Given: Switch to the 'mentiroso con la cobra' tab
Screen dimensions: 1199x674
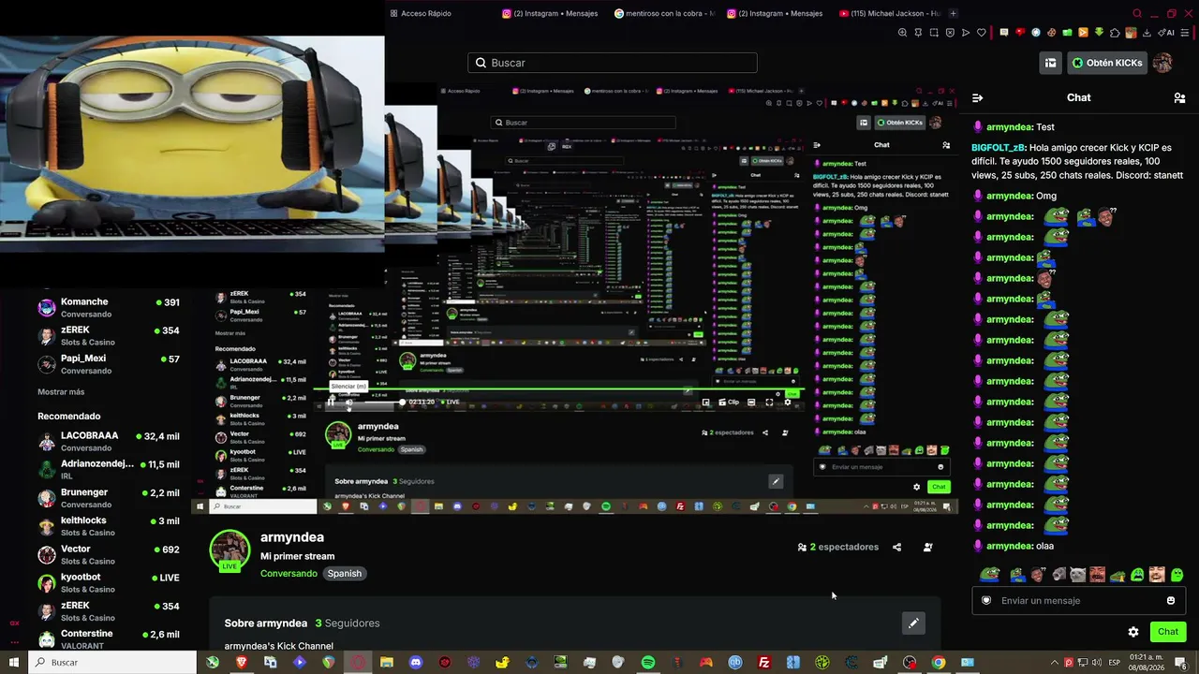Looking at the screenshot, I should coord(665,14).
